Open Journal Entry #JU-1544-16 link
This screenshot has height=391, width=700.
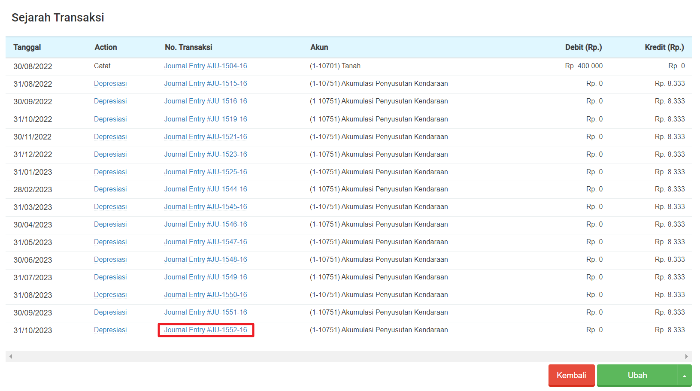(x=206, y=189)
